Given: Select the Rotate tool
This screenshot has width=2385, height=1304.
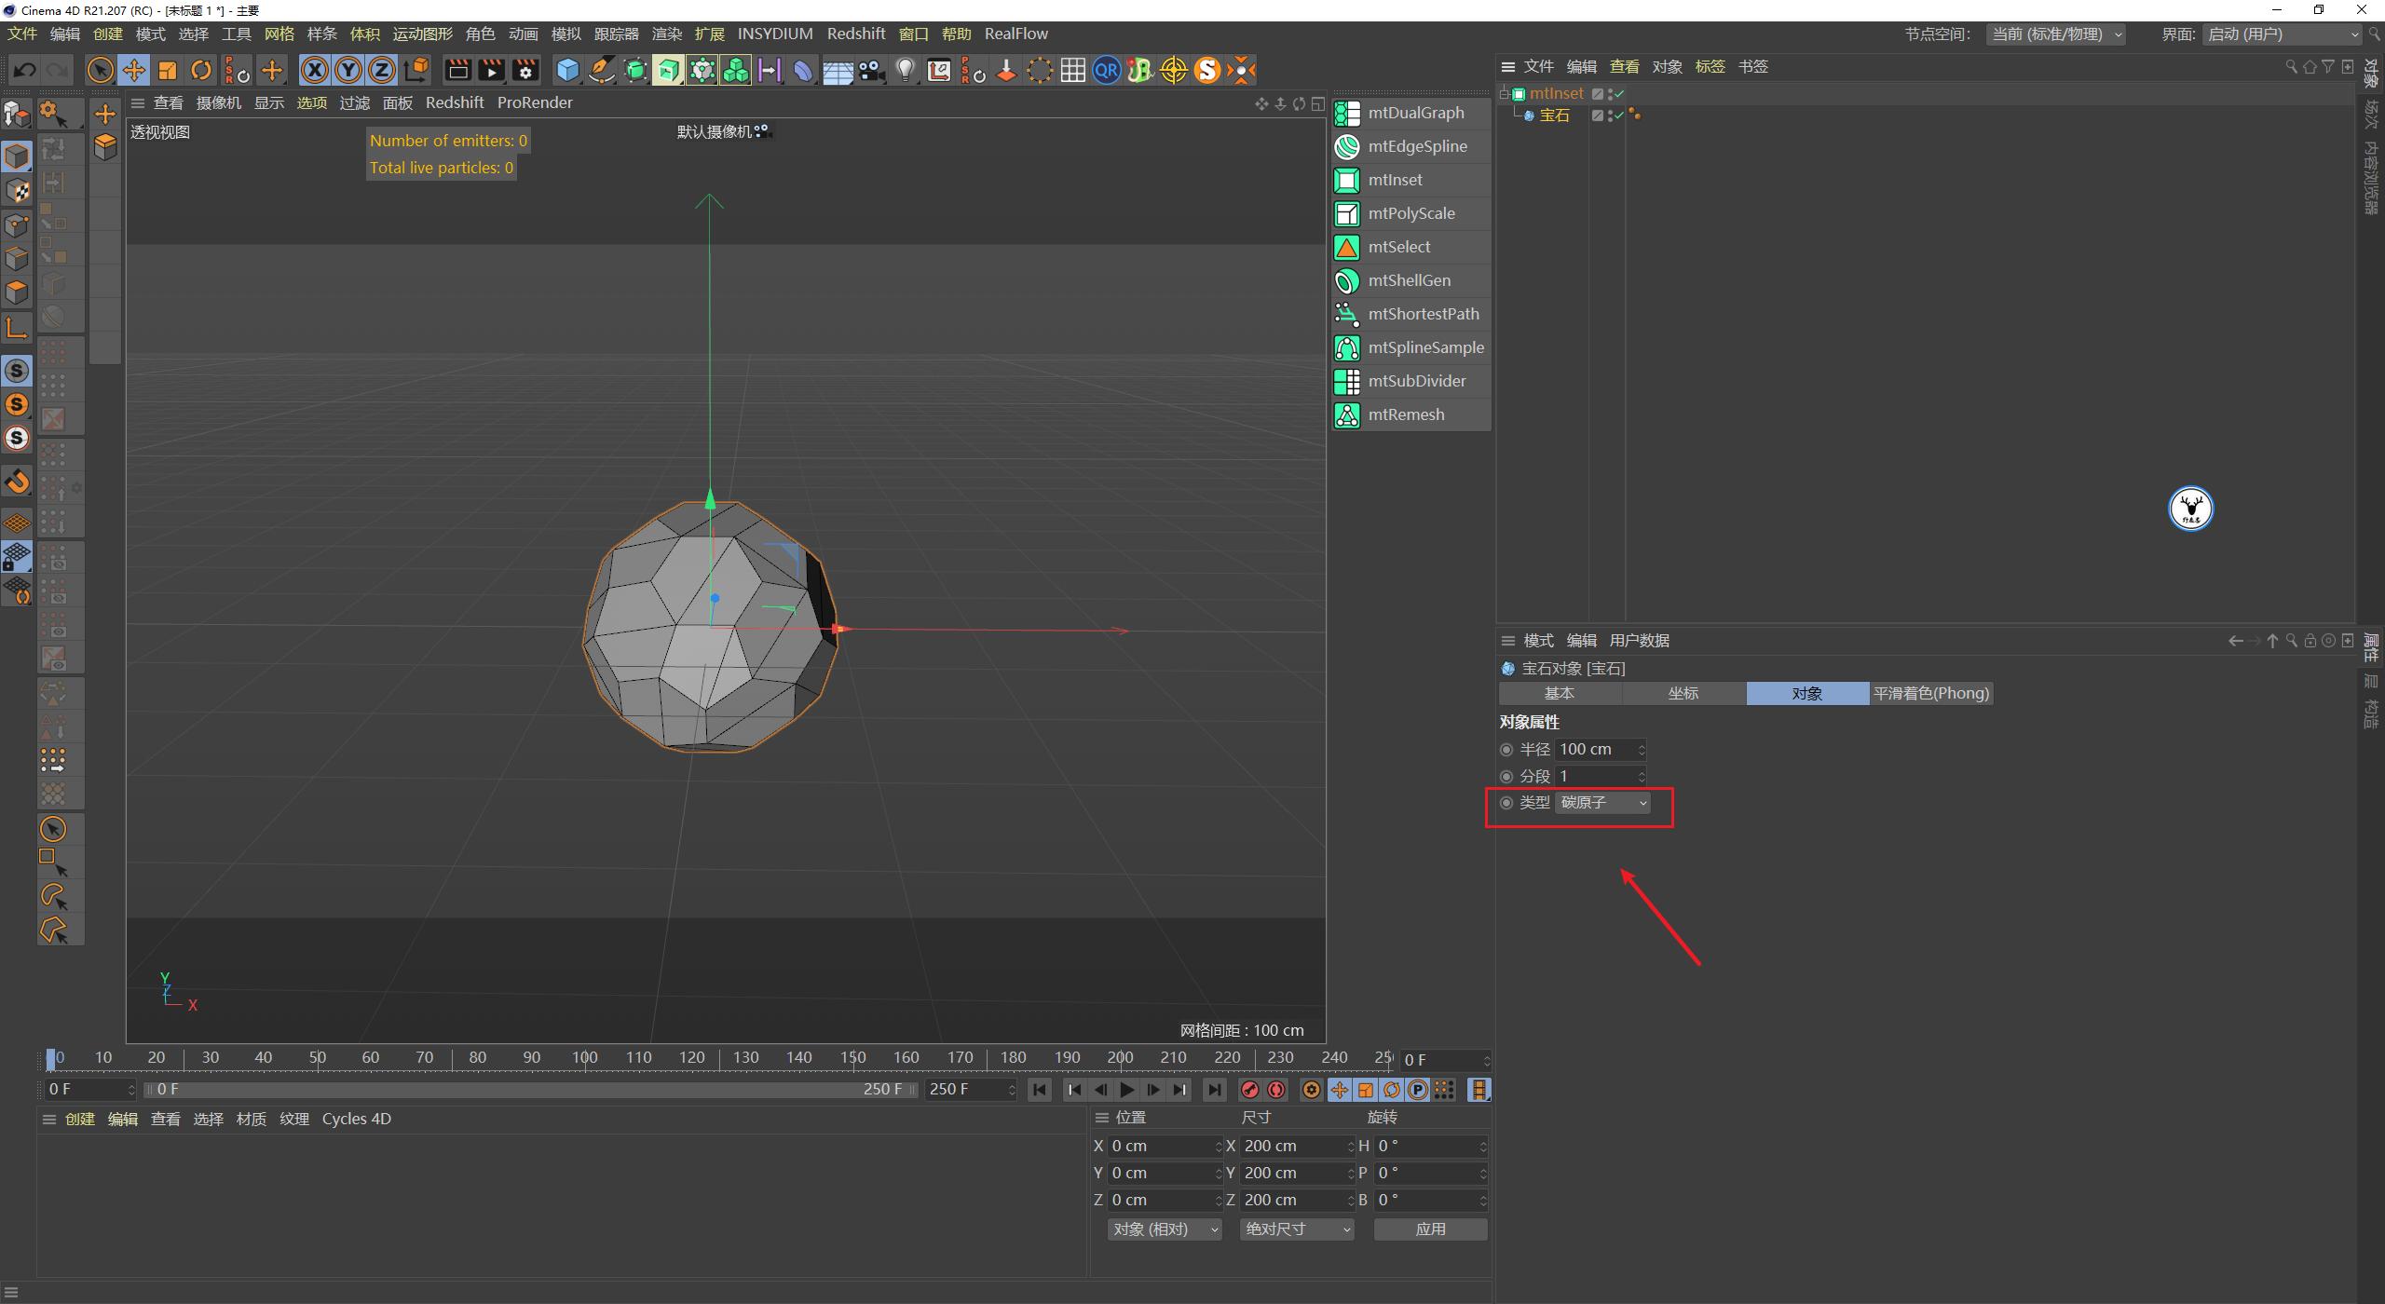Looking at the screenshot, I should [x=201, y=70].
